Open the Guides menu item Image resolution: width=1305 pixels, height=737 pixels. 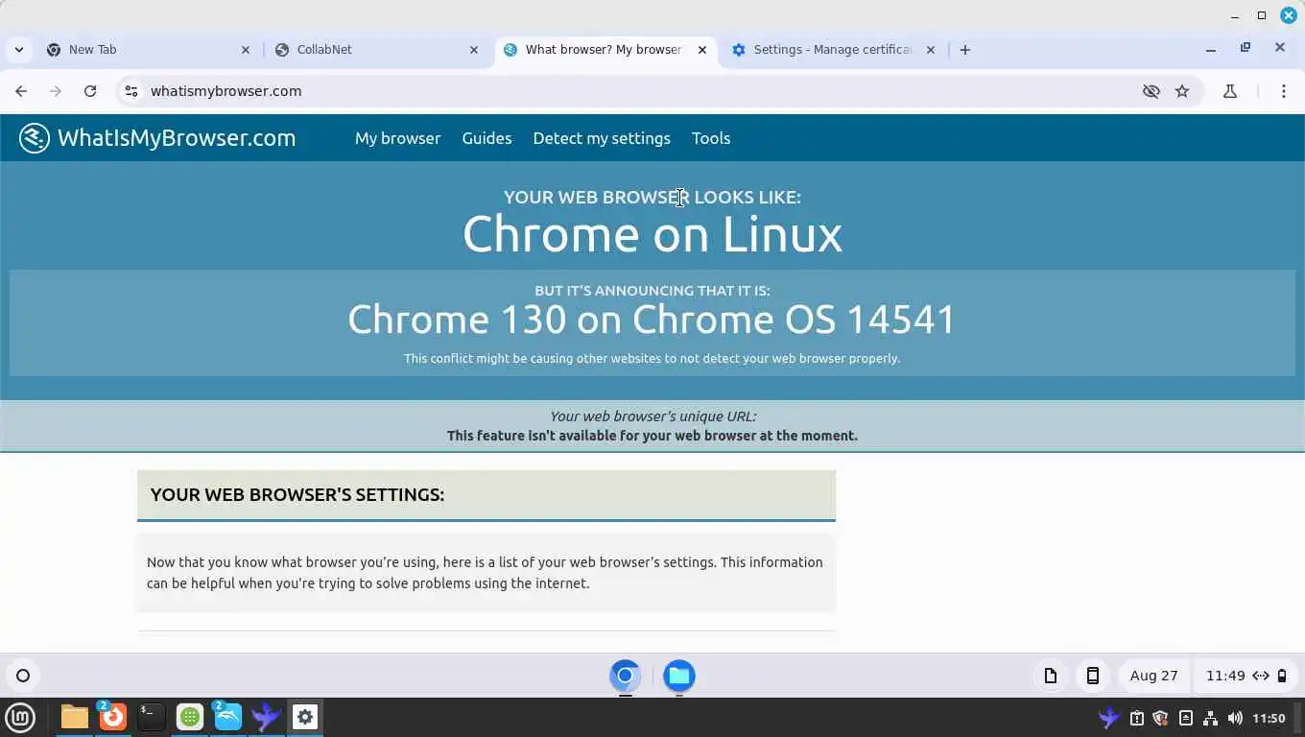tap(486, 138)
